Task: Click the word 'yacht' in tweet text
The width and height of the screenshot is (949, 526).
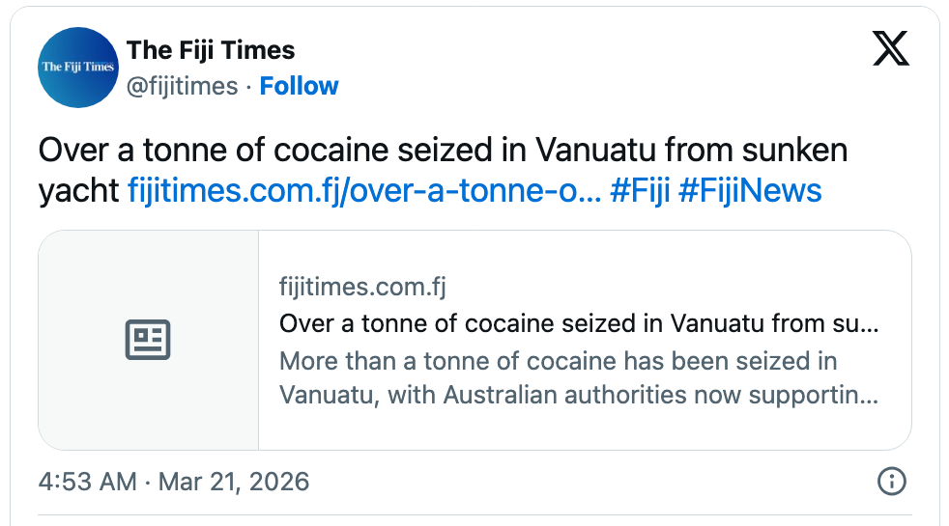Action: click(x=79, y=190)
